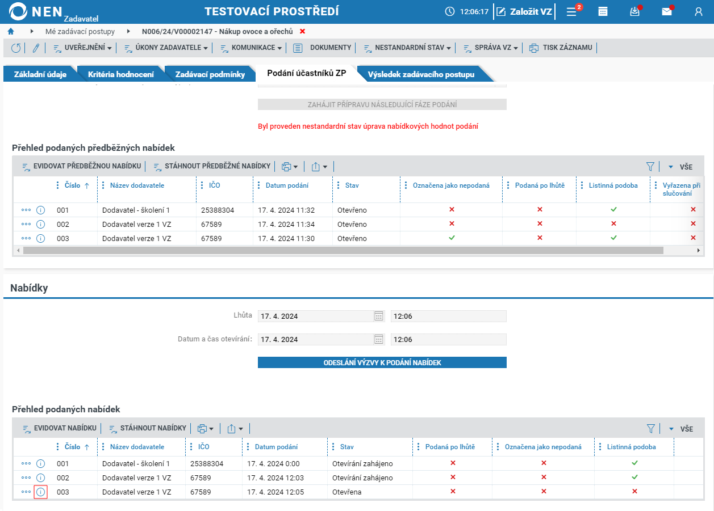Sort preliminary offers by Označena jako nepodaná column
The image size is (714, 511).
click(451, 185)
